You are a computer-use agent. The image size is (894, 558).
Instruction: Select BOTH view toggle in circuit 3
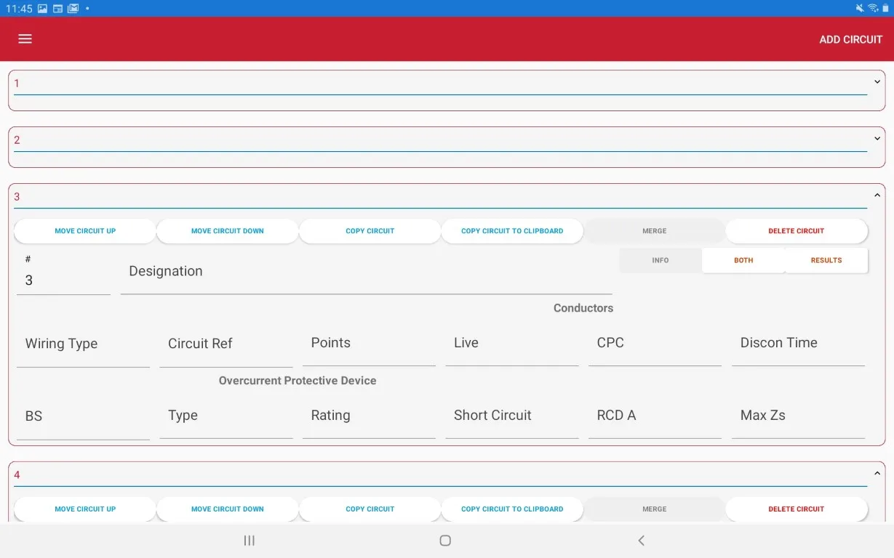pyautogui.click(x=743, y=260)
